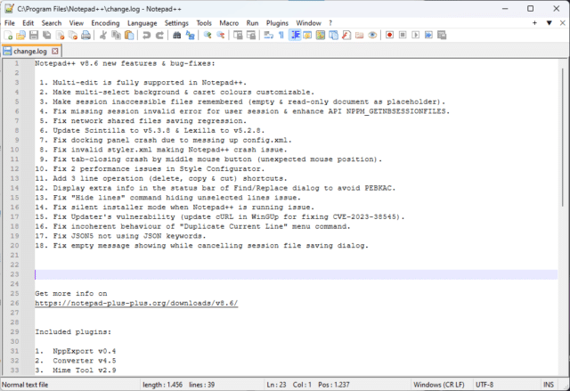The width and height of the screenshot is (570, 391).
Task: Open User Defined Language dialog icon
Action: point(307,36)
